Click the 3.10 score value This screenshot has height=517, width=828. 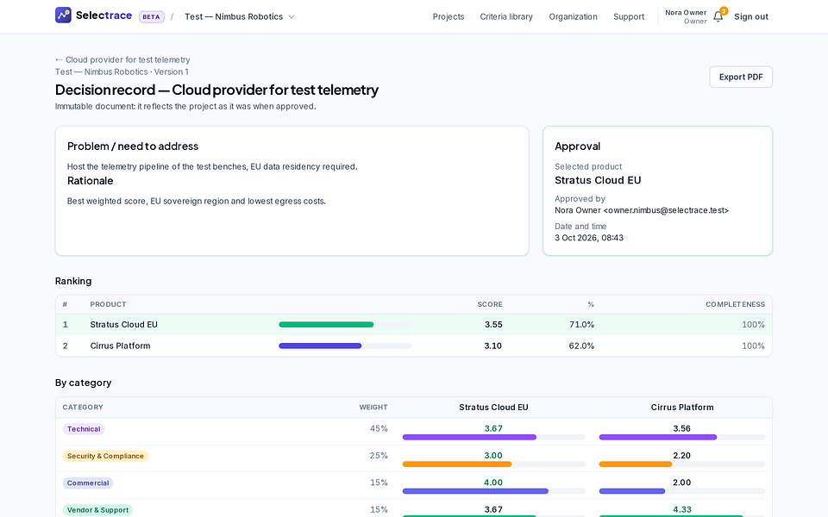click(x=493, y=346)
